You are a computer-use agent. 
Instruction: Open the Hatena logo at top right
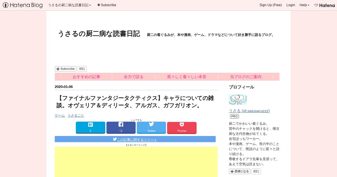324,5
